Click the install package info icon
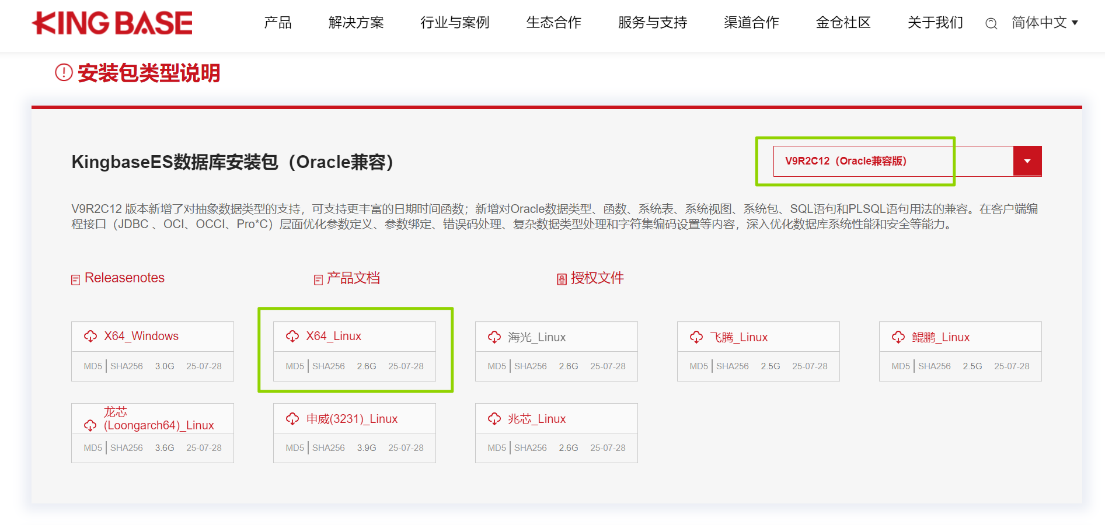1105x525 pixels. coord(64,72)
